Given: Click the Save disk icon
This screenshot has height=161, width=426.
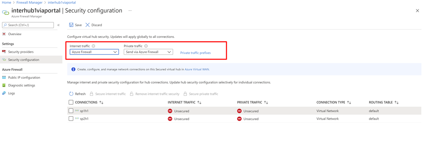Looking at the screenshot, I should [x=71, y=25].
